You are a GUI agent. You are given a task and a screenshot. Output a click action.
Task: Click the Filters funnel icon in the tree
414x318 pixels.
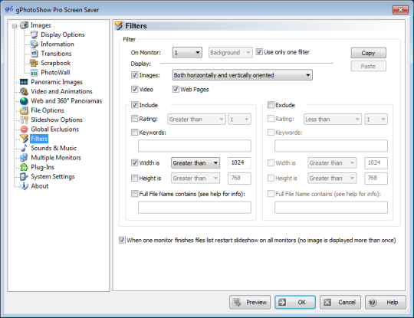click(x=24, y=139)
